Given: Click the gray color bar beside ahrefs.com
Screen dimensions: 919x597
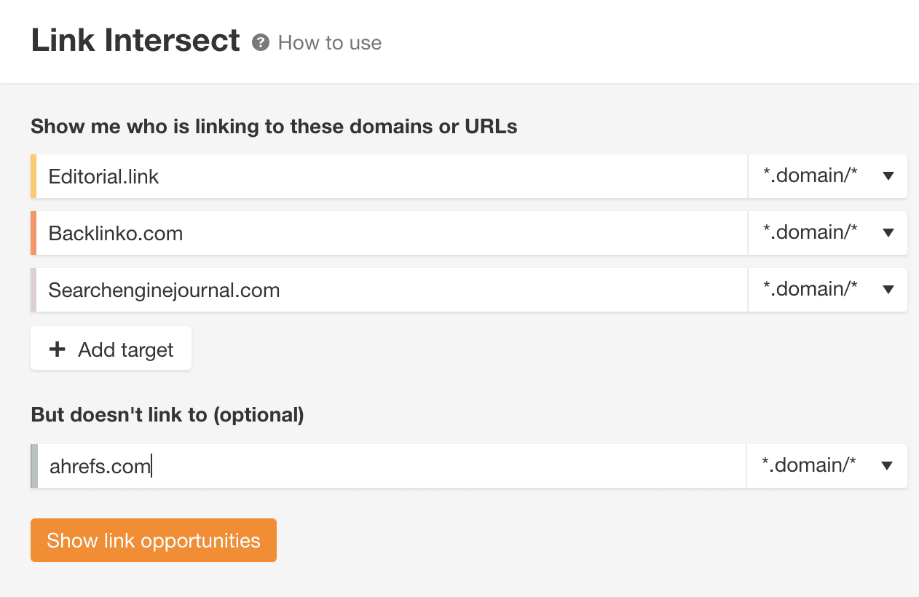Looking at the screenshot, I should pos(33,465).
